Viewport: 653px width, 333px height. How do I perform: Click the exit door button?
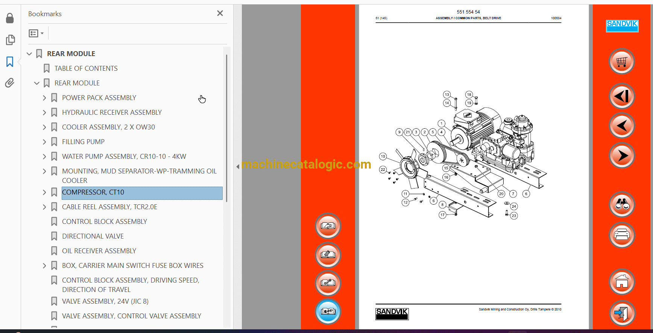(622, 313)
